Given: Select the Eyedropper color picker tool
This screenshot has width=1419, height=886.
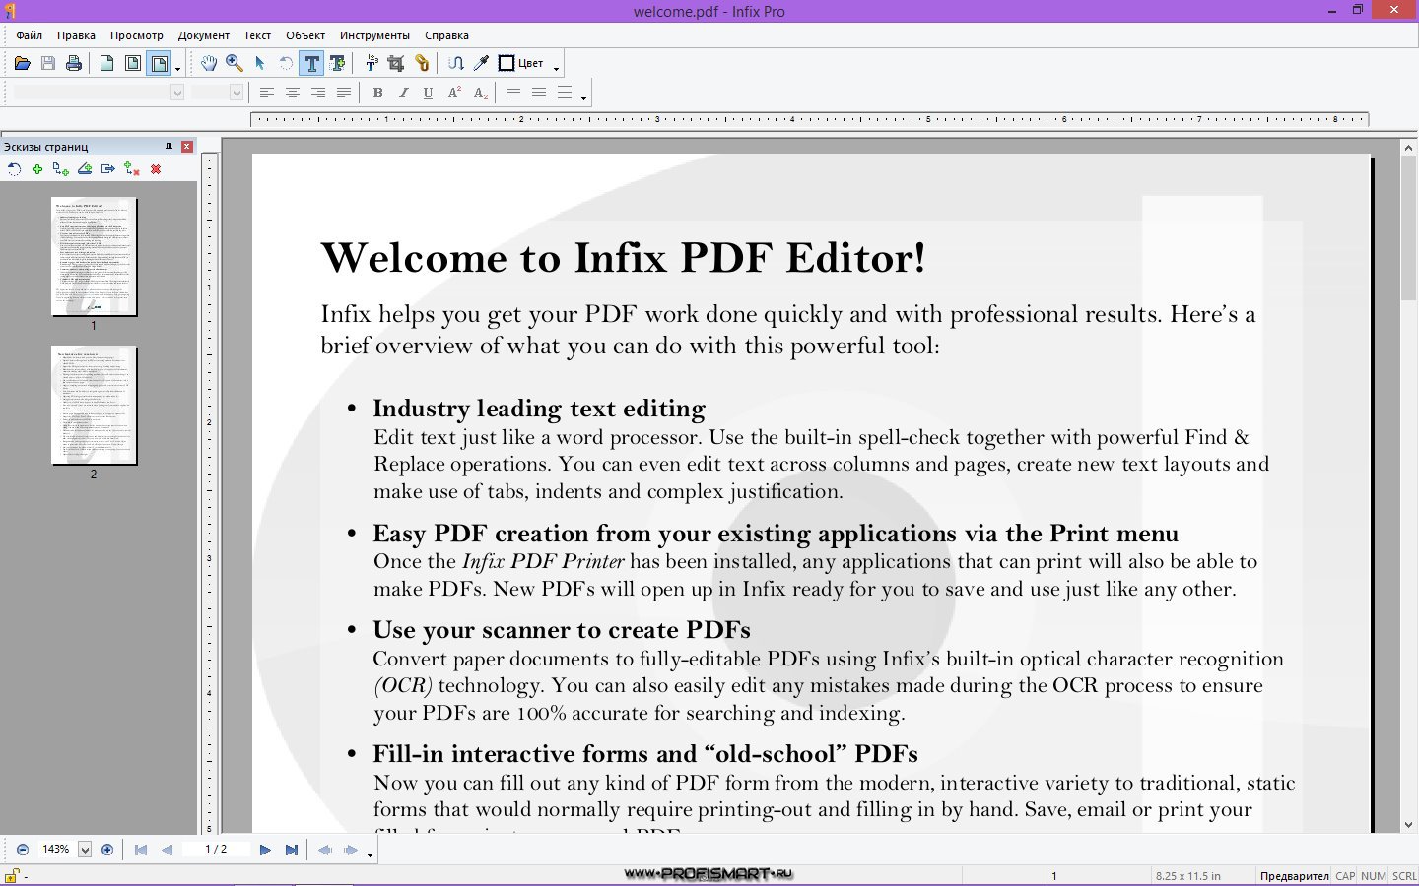Looking at the screenshot, I should (481, 64).
